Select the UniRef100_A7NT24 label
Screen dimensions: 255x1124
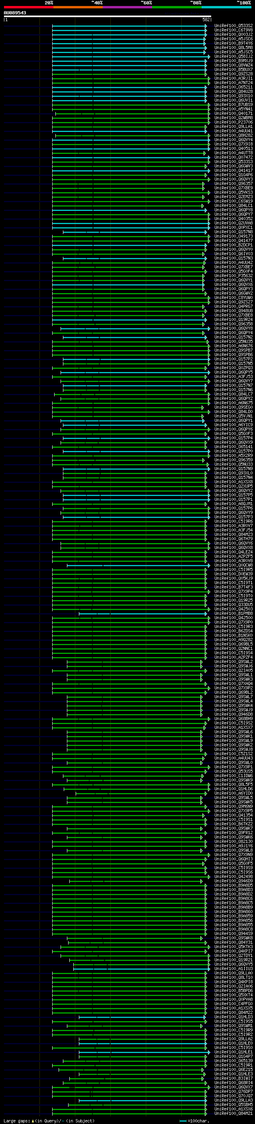[x=233, y=83]
